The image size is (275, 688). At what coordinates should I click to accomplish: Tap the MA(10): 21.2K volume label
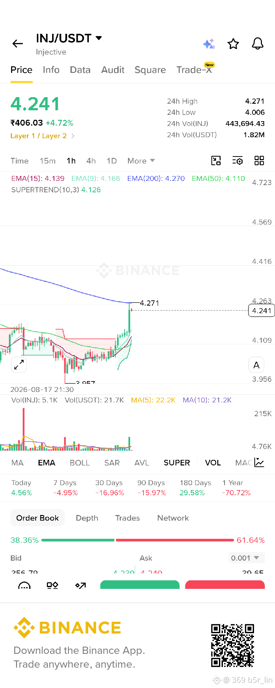click(x=207, y=400)
